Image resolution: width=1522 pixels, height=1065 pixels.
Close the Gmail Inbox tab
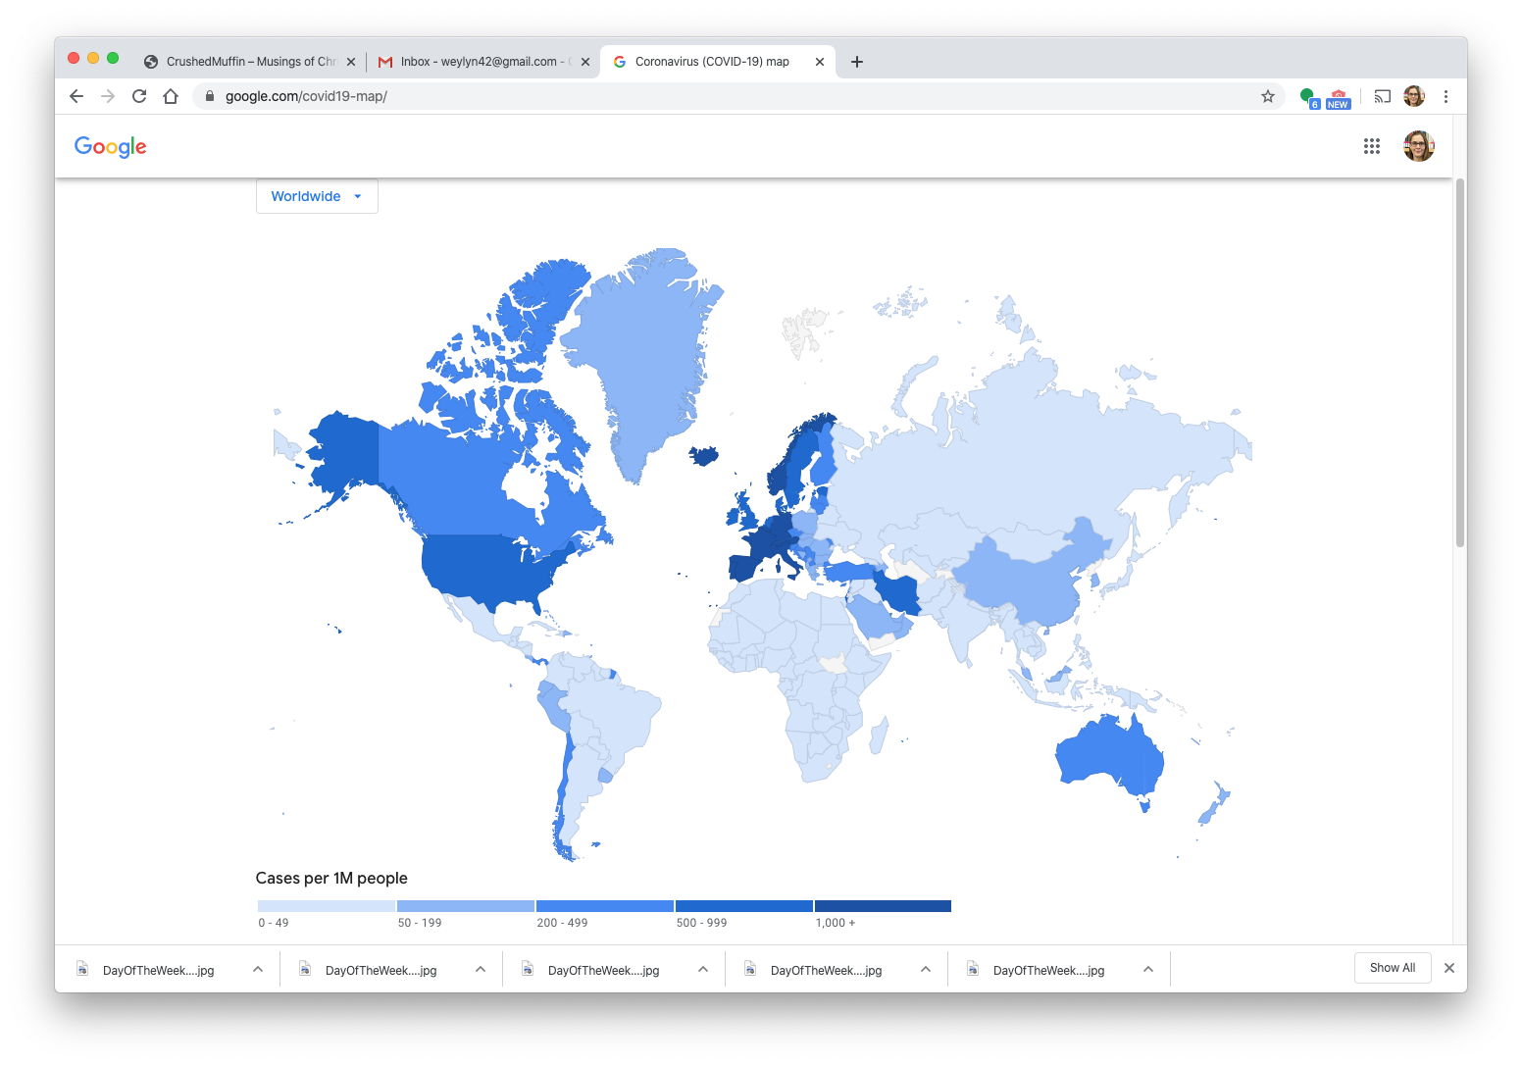(585, 62)
